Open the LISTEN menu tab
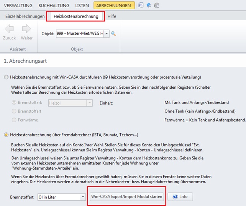This screenshot has height=206, width=246. (82, 5)
